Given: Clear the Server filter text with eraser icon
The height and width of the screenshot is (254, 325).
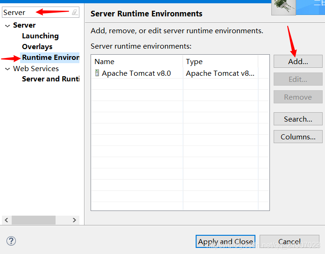Looking at the screenshot, I should (x=75, y=12).
